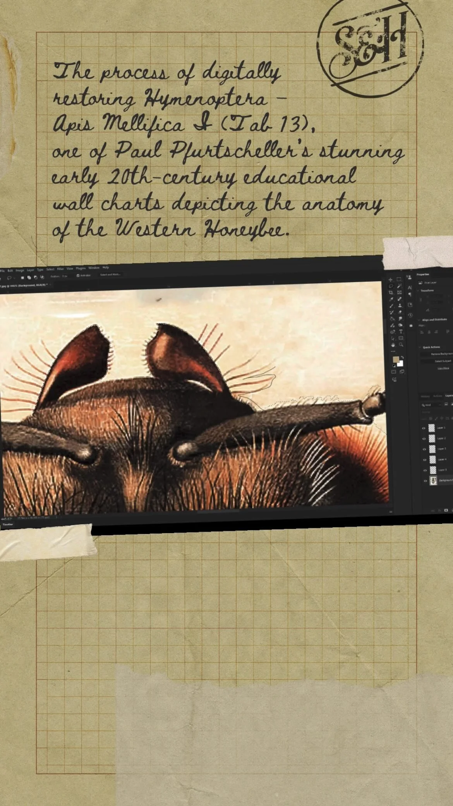Toggle the Anti-alias checkbox
The width and height of the screenshot is (453, 806).
point(78,276)
